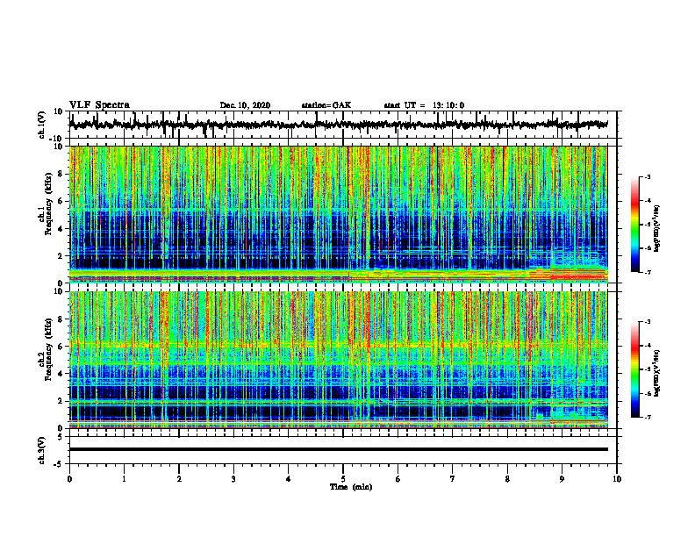Click the flat ch.3 voltage trace
This screenshot has width=695, height=537.
coord(338,449)
